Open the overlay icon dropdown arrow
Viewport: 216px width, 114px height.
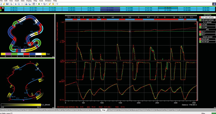[46, 4]
